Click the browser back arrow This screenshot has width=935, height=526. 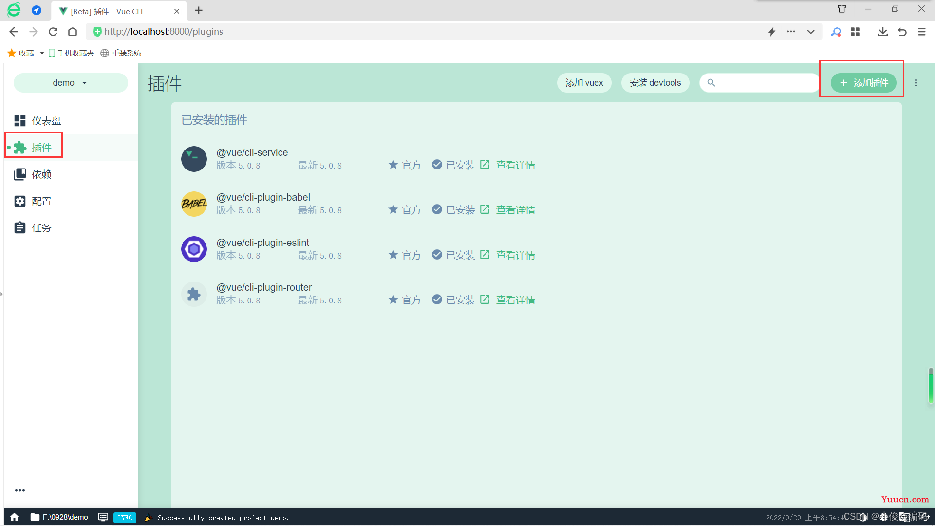pyautogui.click(x=14, y=32)
